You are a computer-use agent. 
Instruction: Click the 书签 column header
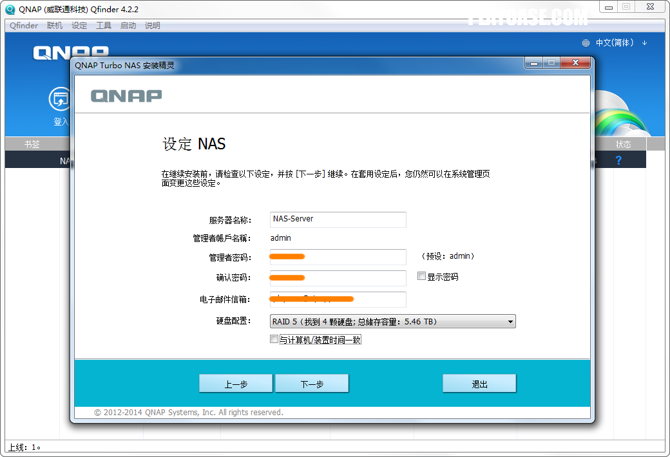pyautogui.click(x=32, y=144)
